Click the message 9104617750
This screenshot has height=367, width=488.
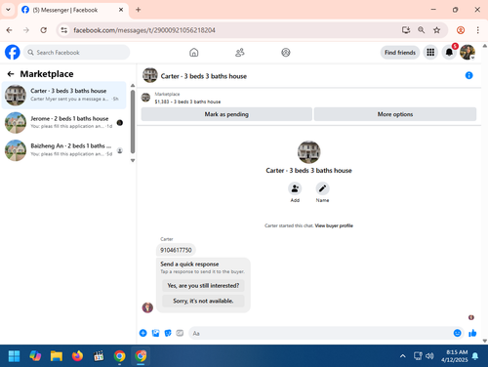[x=176, y=250]
